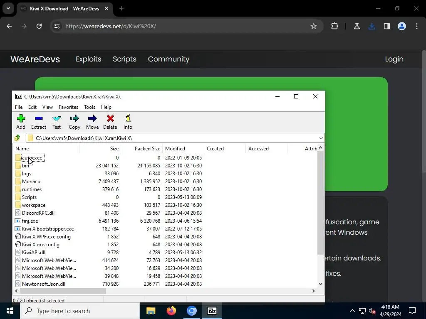Select the Kiwi X Bootstrapper.exe icon
The width and height of the screenshot is (426, 319).
point(18,229)
